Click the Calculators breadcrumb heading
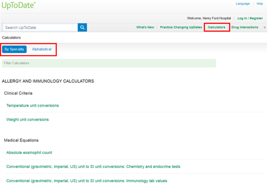The height and width of the screenshot is (186, 267). pos(11,37)
